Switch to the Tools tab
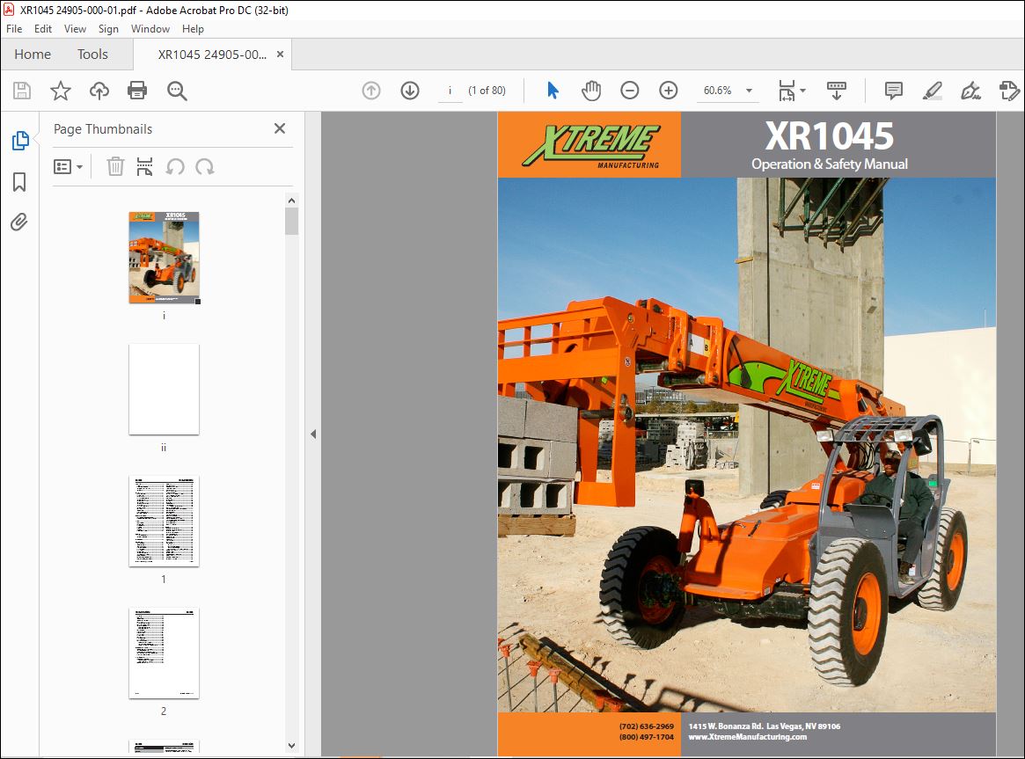 92,55
